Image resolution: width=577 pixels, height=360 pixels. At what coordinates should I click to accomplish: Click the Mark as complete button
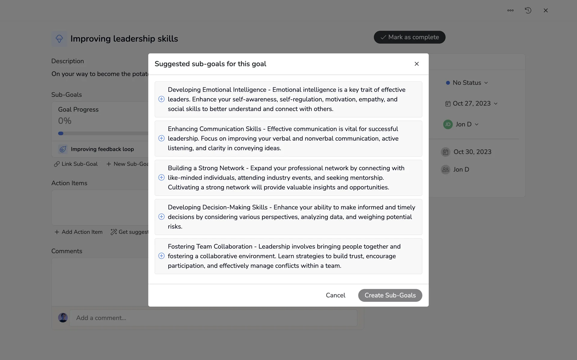(x=409, y=37)
